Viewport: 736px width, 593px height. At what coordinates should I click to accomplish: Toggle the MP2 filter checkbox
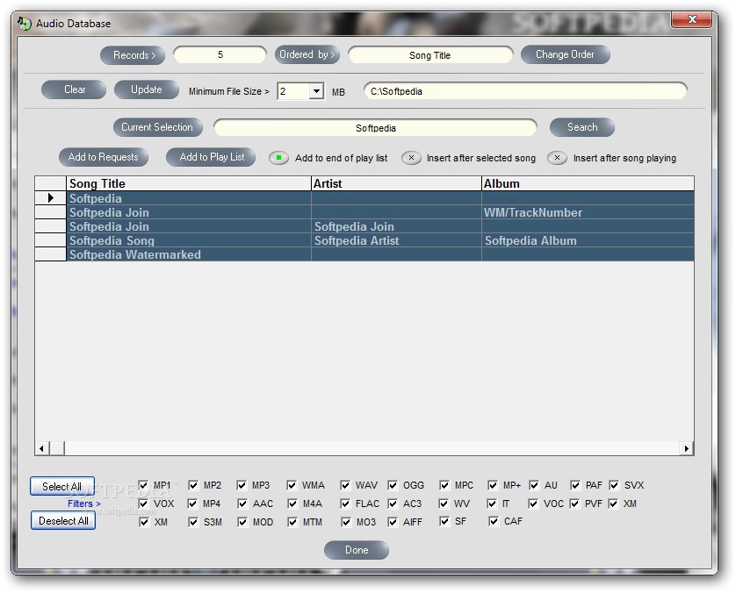(x=193, y=485)
